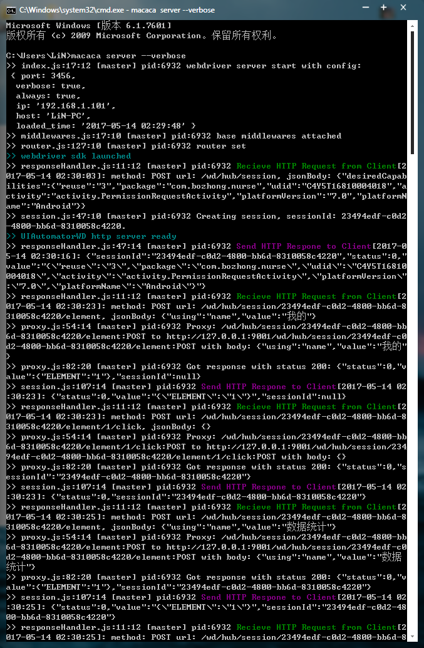Click the first 'Got response with status 200' line
The image size is (424, 648).
[207, 372]
